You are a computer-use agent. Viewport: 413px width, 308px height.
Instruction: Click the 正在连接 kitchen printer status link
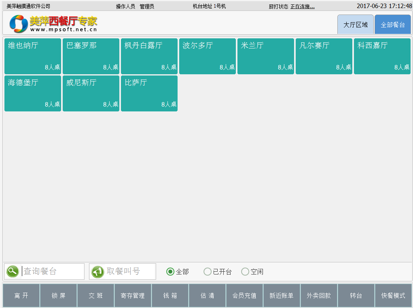click(302, 6)
